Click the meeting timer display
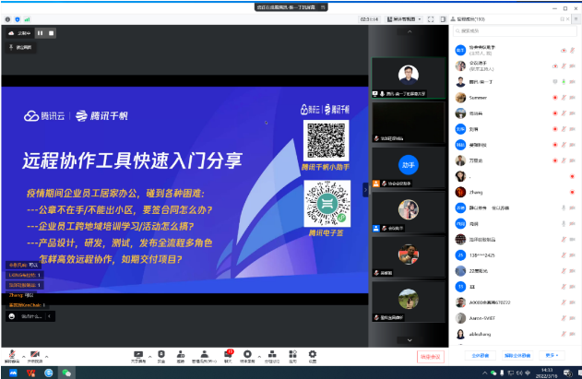Image resolution: width=582 pixels, height=379 pixels. [369, 19]
